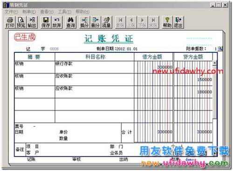
Task: Select 银行存款 account cell
Action: click(94, 67)
